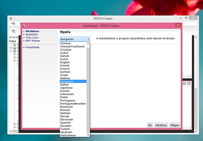Click the favorites star tree icon
This screenshot has height=141, width=203.
[15, 45]
